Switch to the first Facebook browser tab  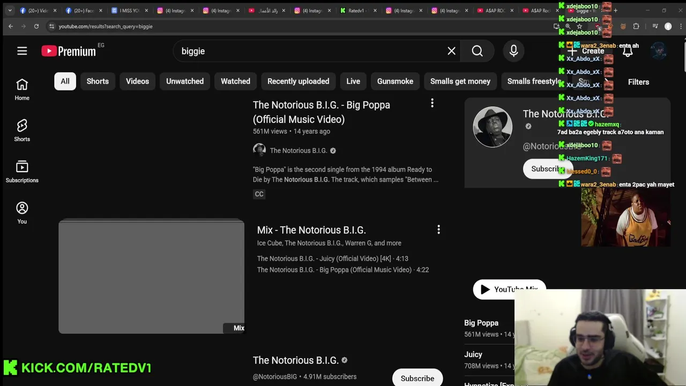click(x=38, y=10)
